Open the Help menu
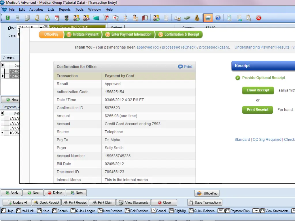 (x=109, y=9)
